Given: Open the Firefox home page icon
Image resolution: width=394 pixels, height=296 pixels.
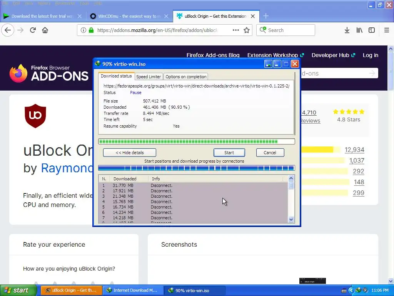Looking at the screenshot, I should 45,30.
